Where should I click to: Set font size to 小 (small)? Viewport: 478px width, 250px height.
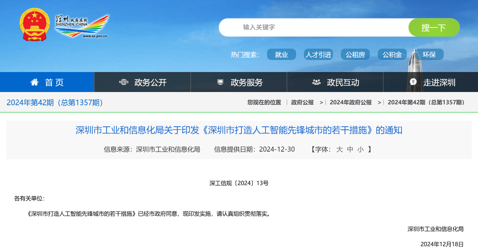360,149
